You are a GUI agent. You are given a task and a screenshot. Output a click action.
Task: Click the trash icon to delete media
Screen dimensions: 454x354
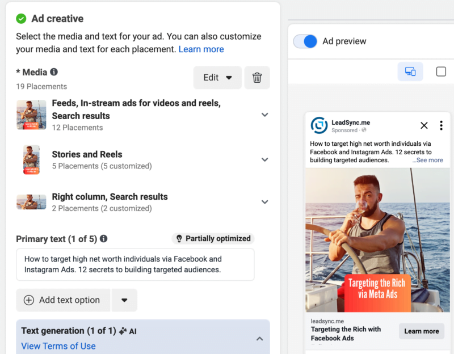(257, 78)
